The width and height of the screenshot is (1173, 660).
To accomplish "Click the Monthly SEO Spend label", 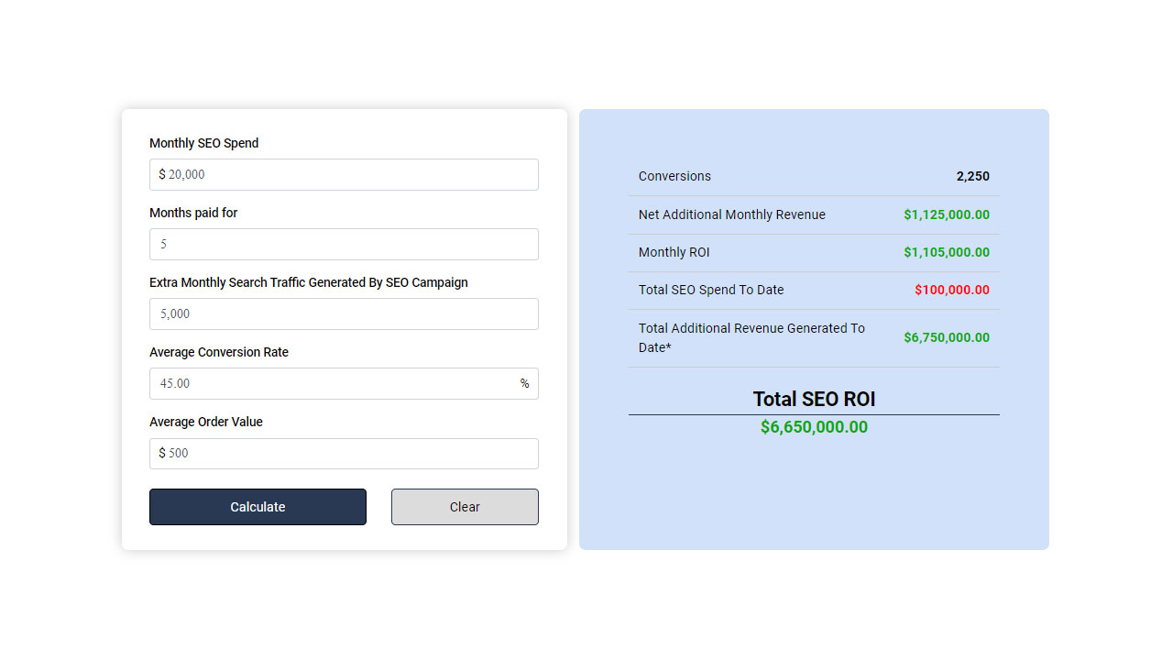I will [204, 143].
